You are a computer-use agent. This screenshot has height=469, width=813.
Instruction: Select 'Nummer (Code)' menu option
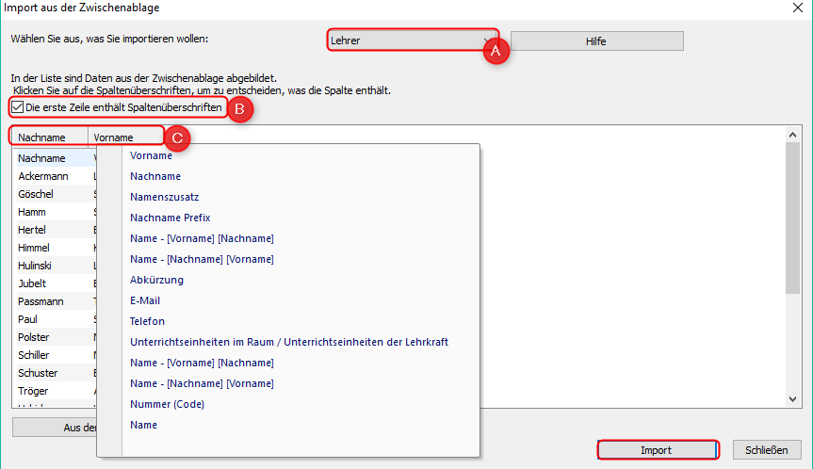click(167, 404)
